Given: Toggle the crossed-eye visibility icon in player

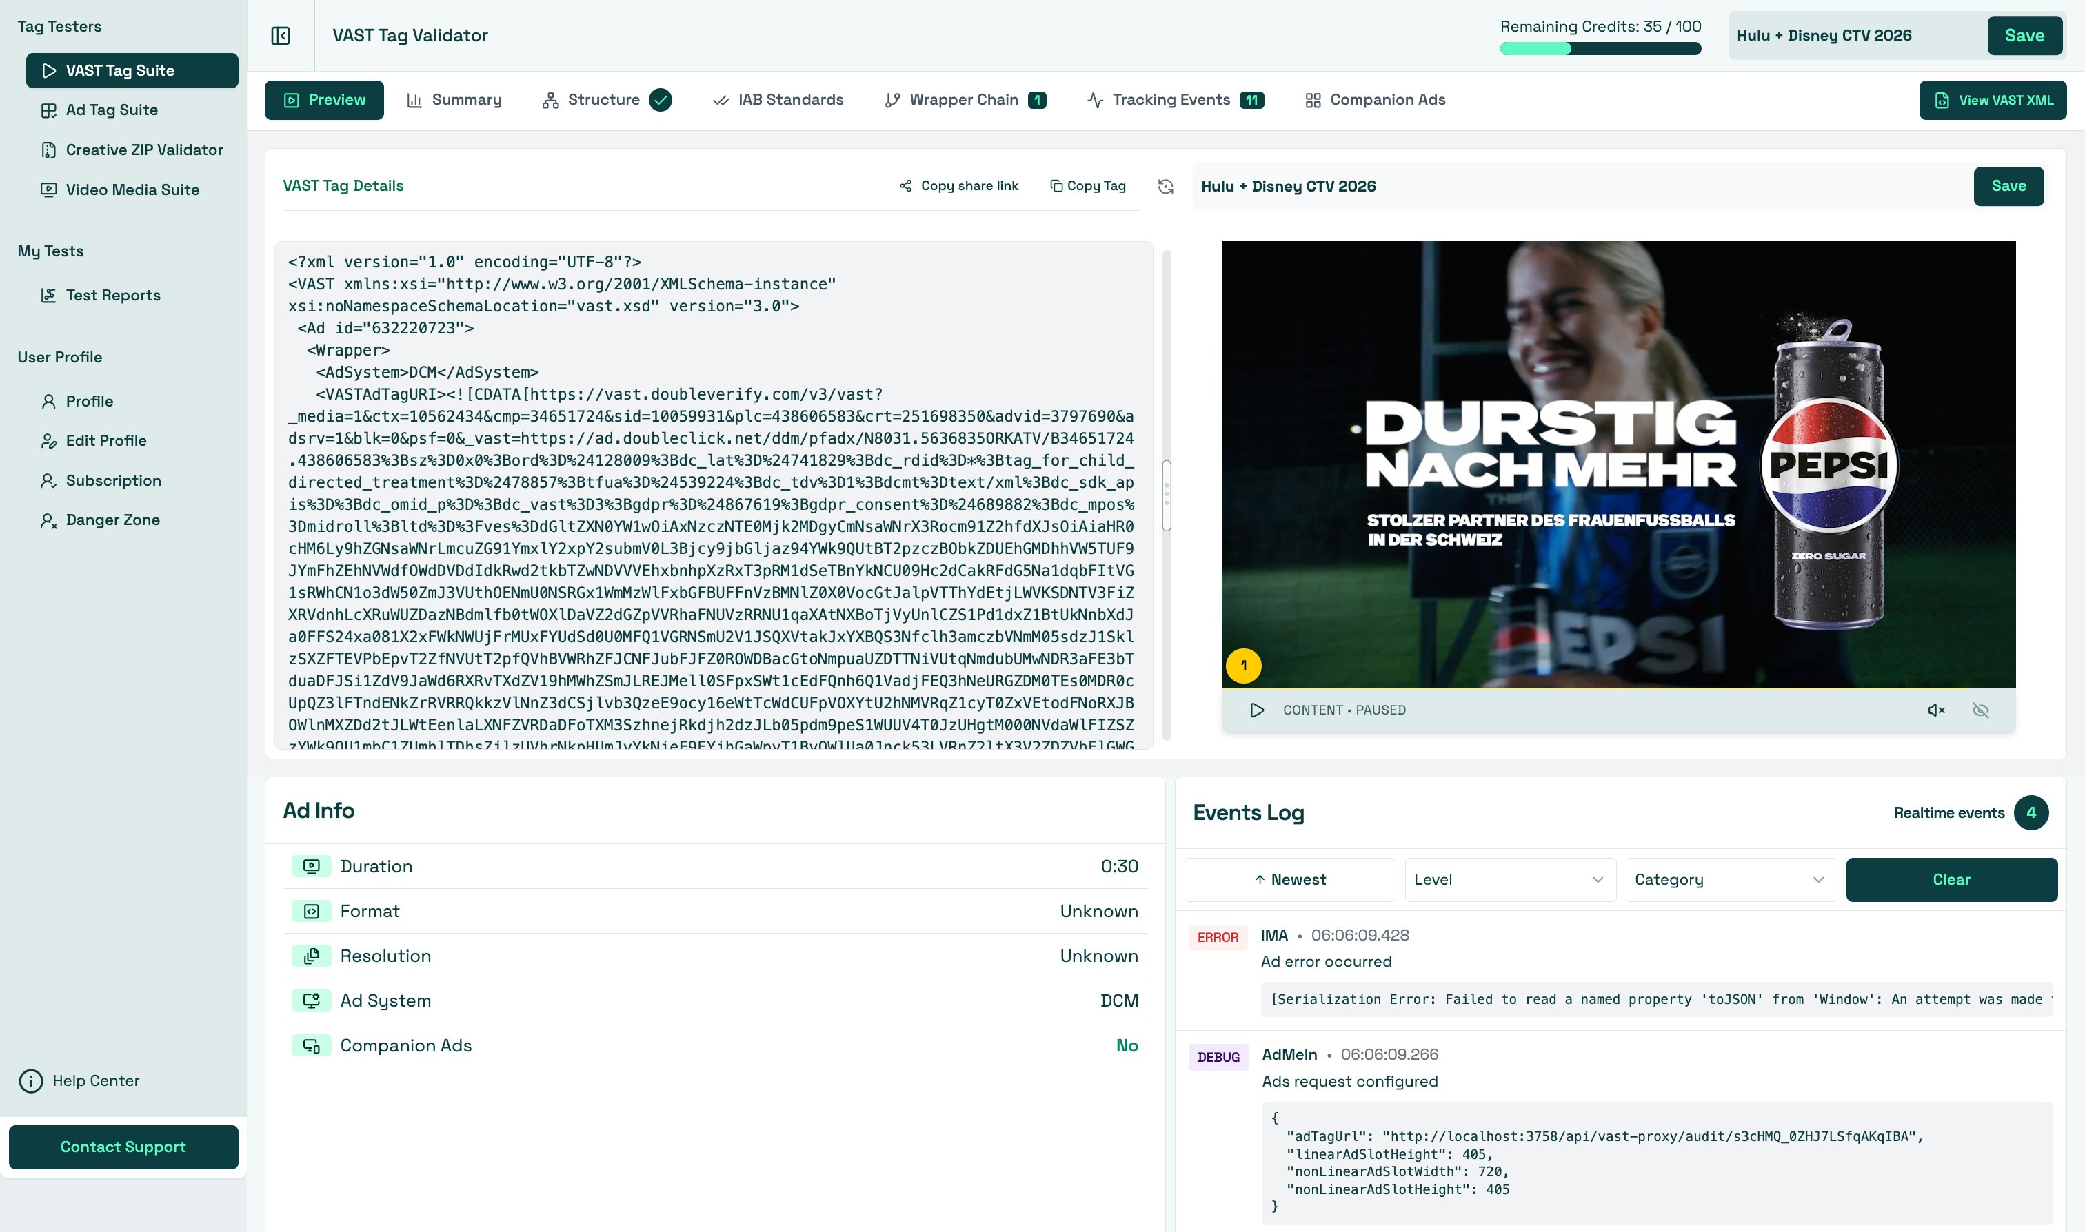Looking at the screenshot, I should coord(1980,710).
